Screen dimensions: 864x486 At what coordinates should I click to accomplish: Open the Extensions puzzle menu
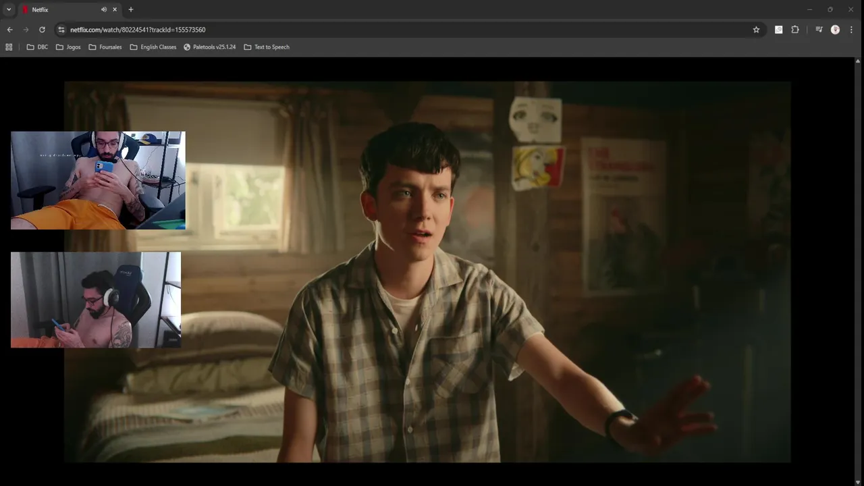pos(795,30)
